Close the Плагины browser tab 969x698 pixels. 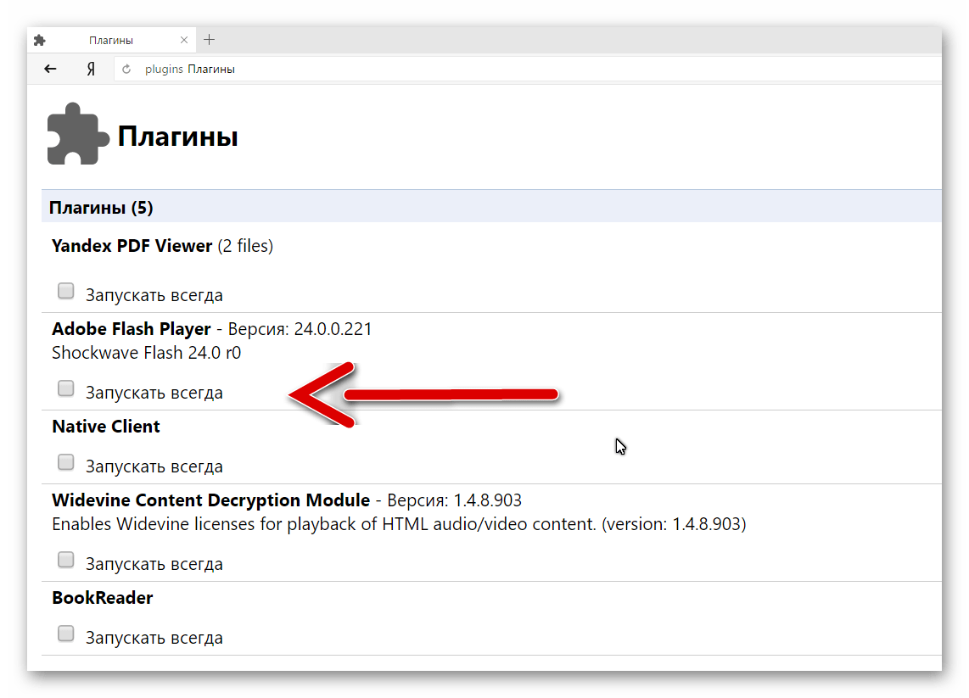(185, 40)
